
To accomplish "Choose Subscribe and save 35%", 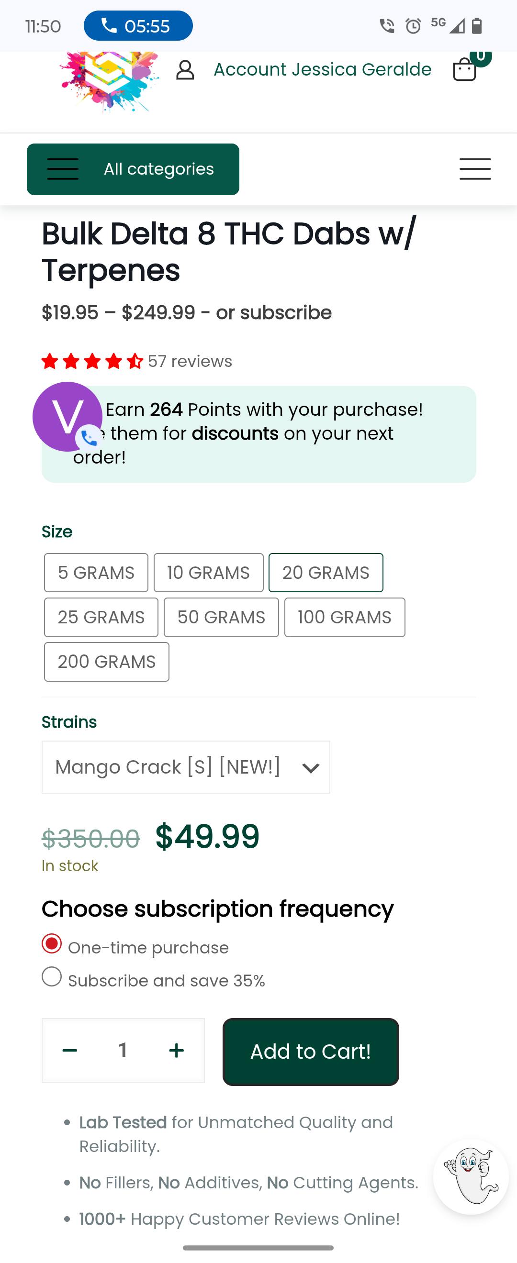I will [x=52, y=976].
